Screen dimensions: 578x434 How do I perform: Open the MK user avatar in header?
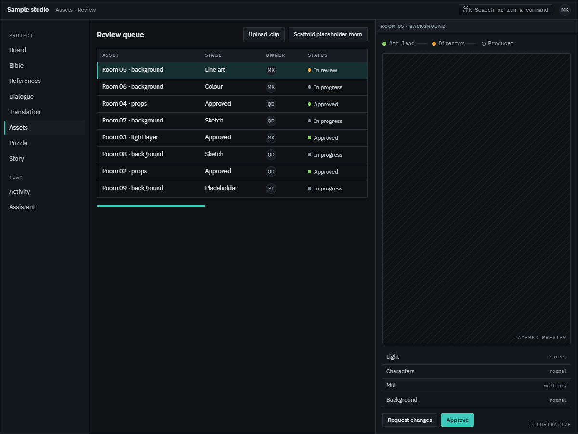(x=565, y=10)
